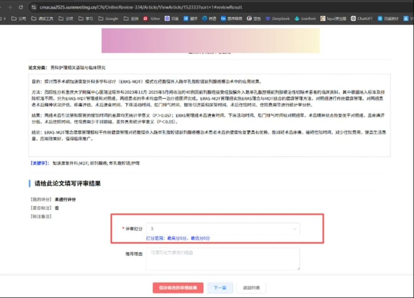Expand the Google bookmarks folder
Viewport: 414px width, 298px height.
108,18
